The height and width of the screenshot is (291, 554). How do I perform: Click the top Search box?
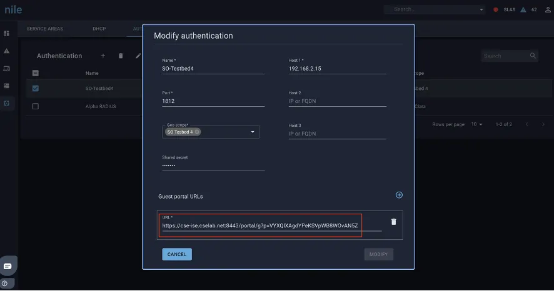(x=434, y=9)
